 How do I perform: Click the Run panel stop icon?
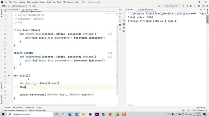[x=120, y=17]
